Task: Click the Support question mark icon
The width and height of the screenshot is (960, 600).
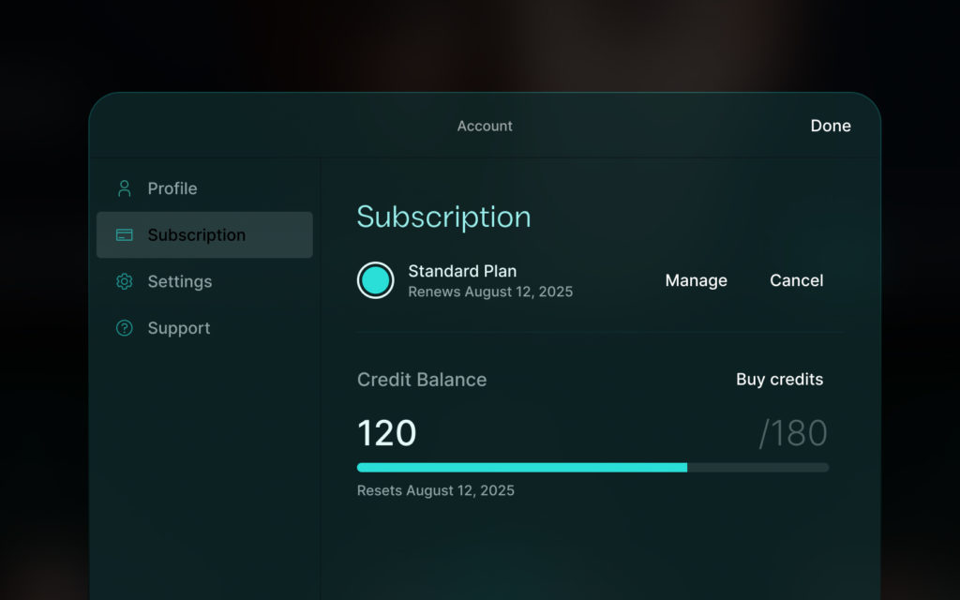Action: (x=124, y=328)
